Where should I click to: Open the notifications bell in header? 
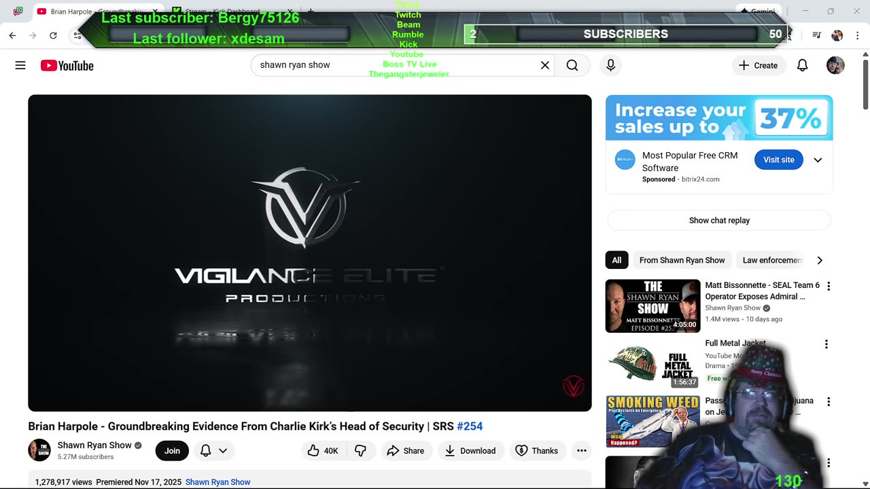(x=803, y=65)
